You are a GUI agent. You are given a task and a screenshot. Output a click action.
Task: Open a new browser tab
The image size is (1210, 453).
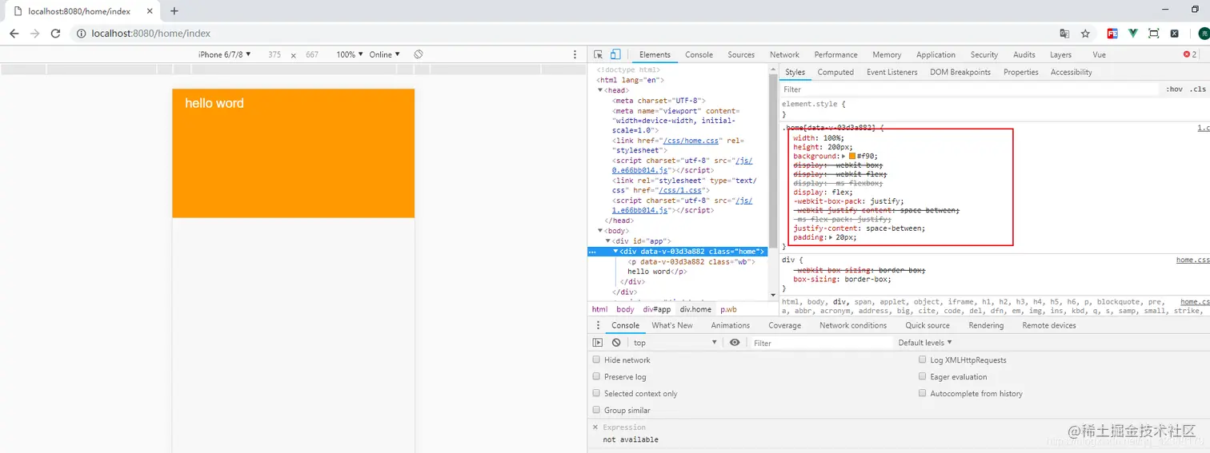point(174,11)
